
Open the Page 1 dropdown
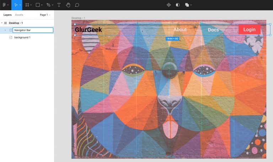[45, 15]
